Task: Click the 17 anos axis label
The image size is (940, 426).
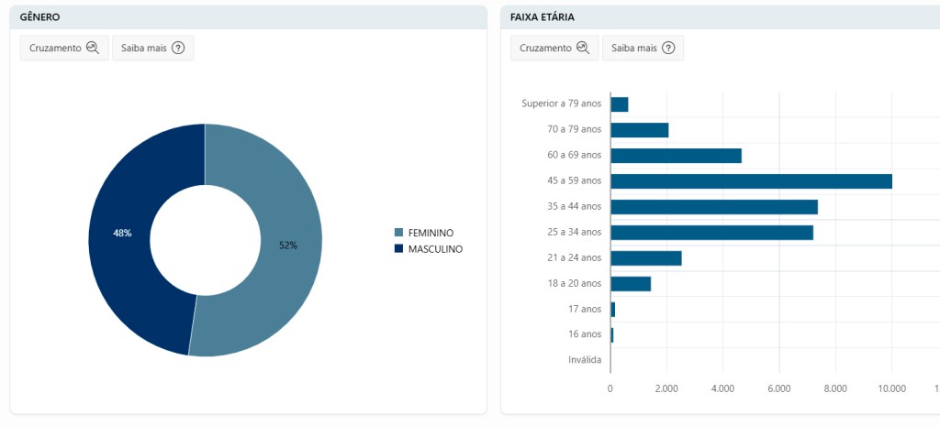Action: tap(584, 309)
